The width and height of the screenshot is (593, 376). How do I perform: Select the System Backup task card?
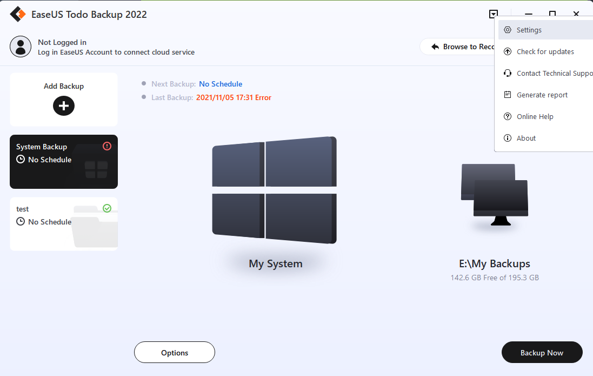64,162
